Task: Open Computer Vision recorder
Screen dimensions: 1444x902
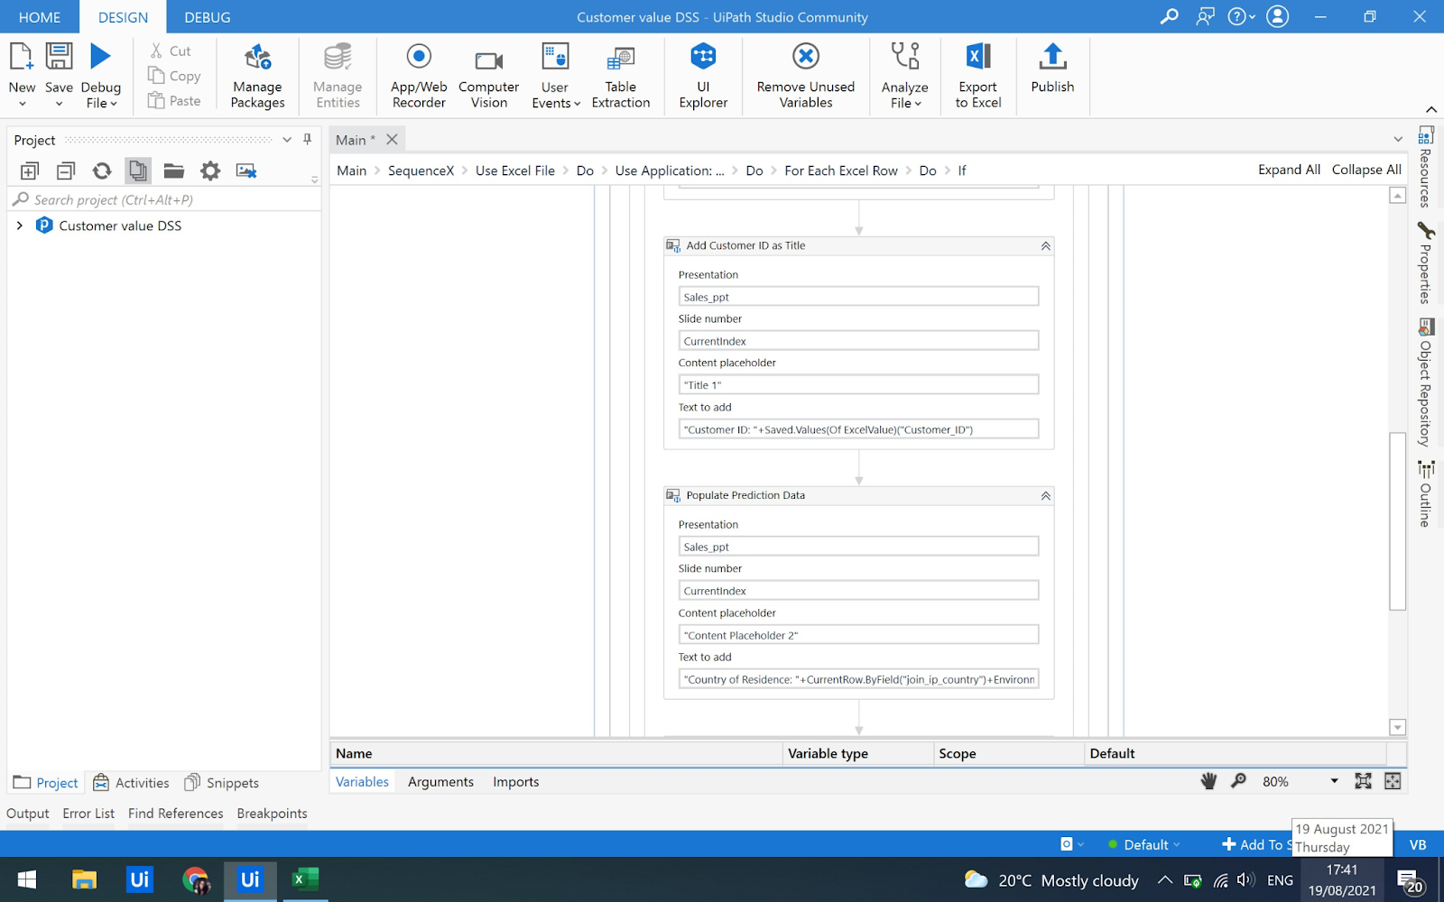Action: click(x=488, y=76)
